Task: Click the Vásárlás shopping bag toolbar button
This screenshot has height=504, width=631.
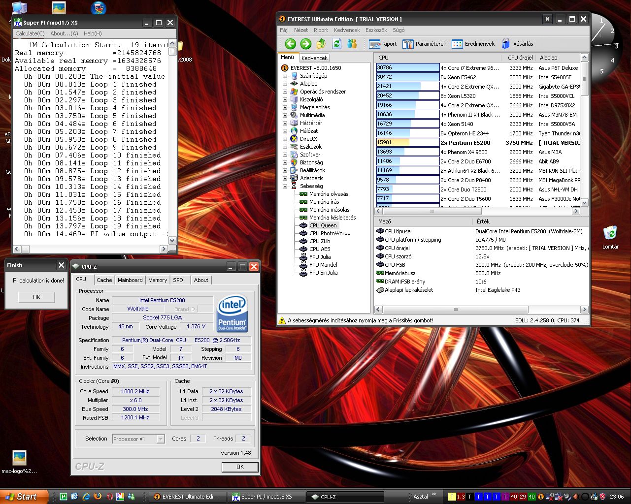Action: coord(517,44)
